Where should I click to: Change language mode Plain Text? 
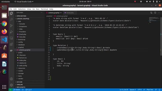click(x=150, y=90)
